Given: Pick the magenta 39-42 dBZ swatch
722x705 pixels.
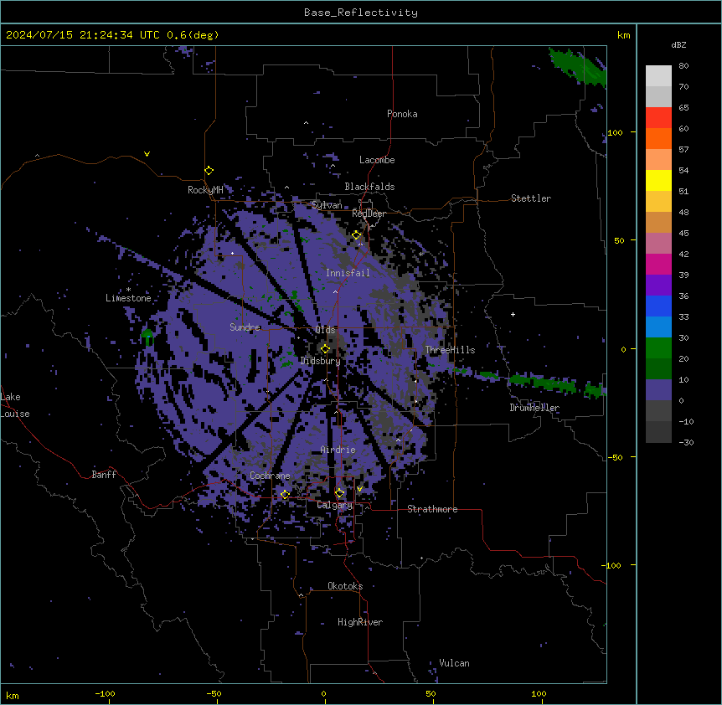Looking at the screenshot, I should click(658, 264).
